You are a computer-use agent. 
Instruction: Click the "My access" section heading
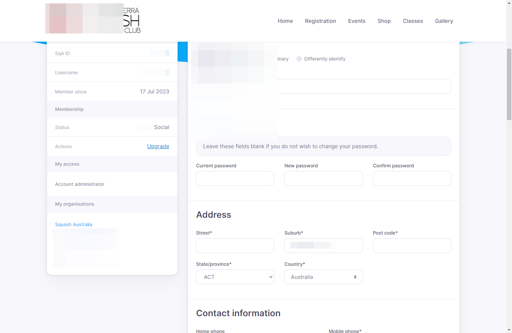(67, 164)
